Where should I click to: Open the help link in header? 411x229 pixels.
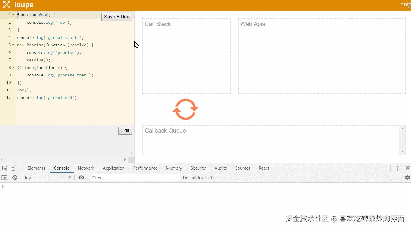(406, 4)
